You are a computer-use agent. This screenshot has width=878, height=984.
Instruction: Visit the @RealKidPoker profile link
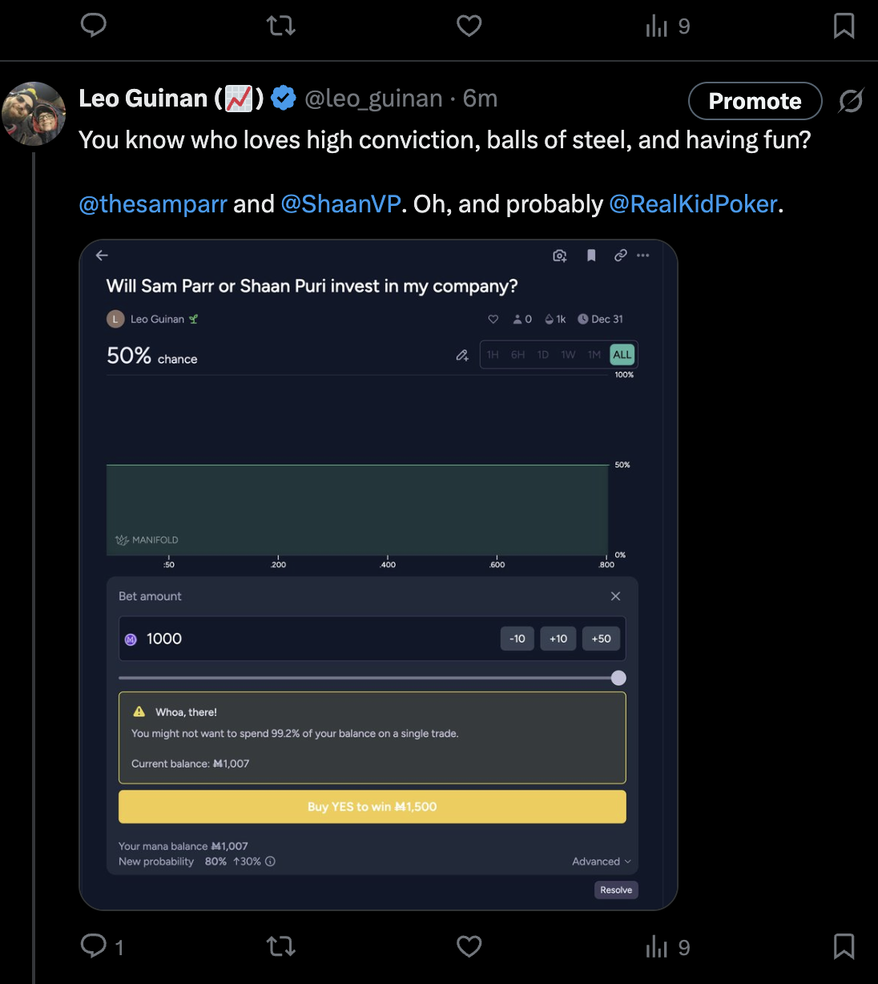(693, 204)
